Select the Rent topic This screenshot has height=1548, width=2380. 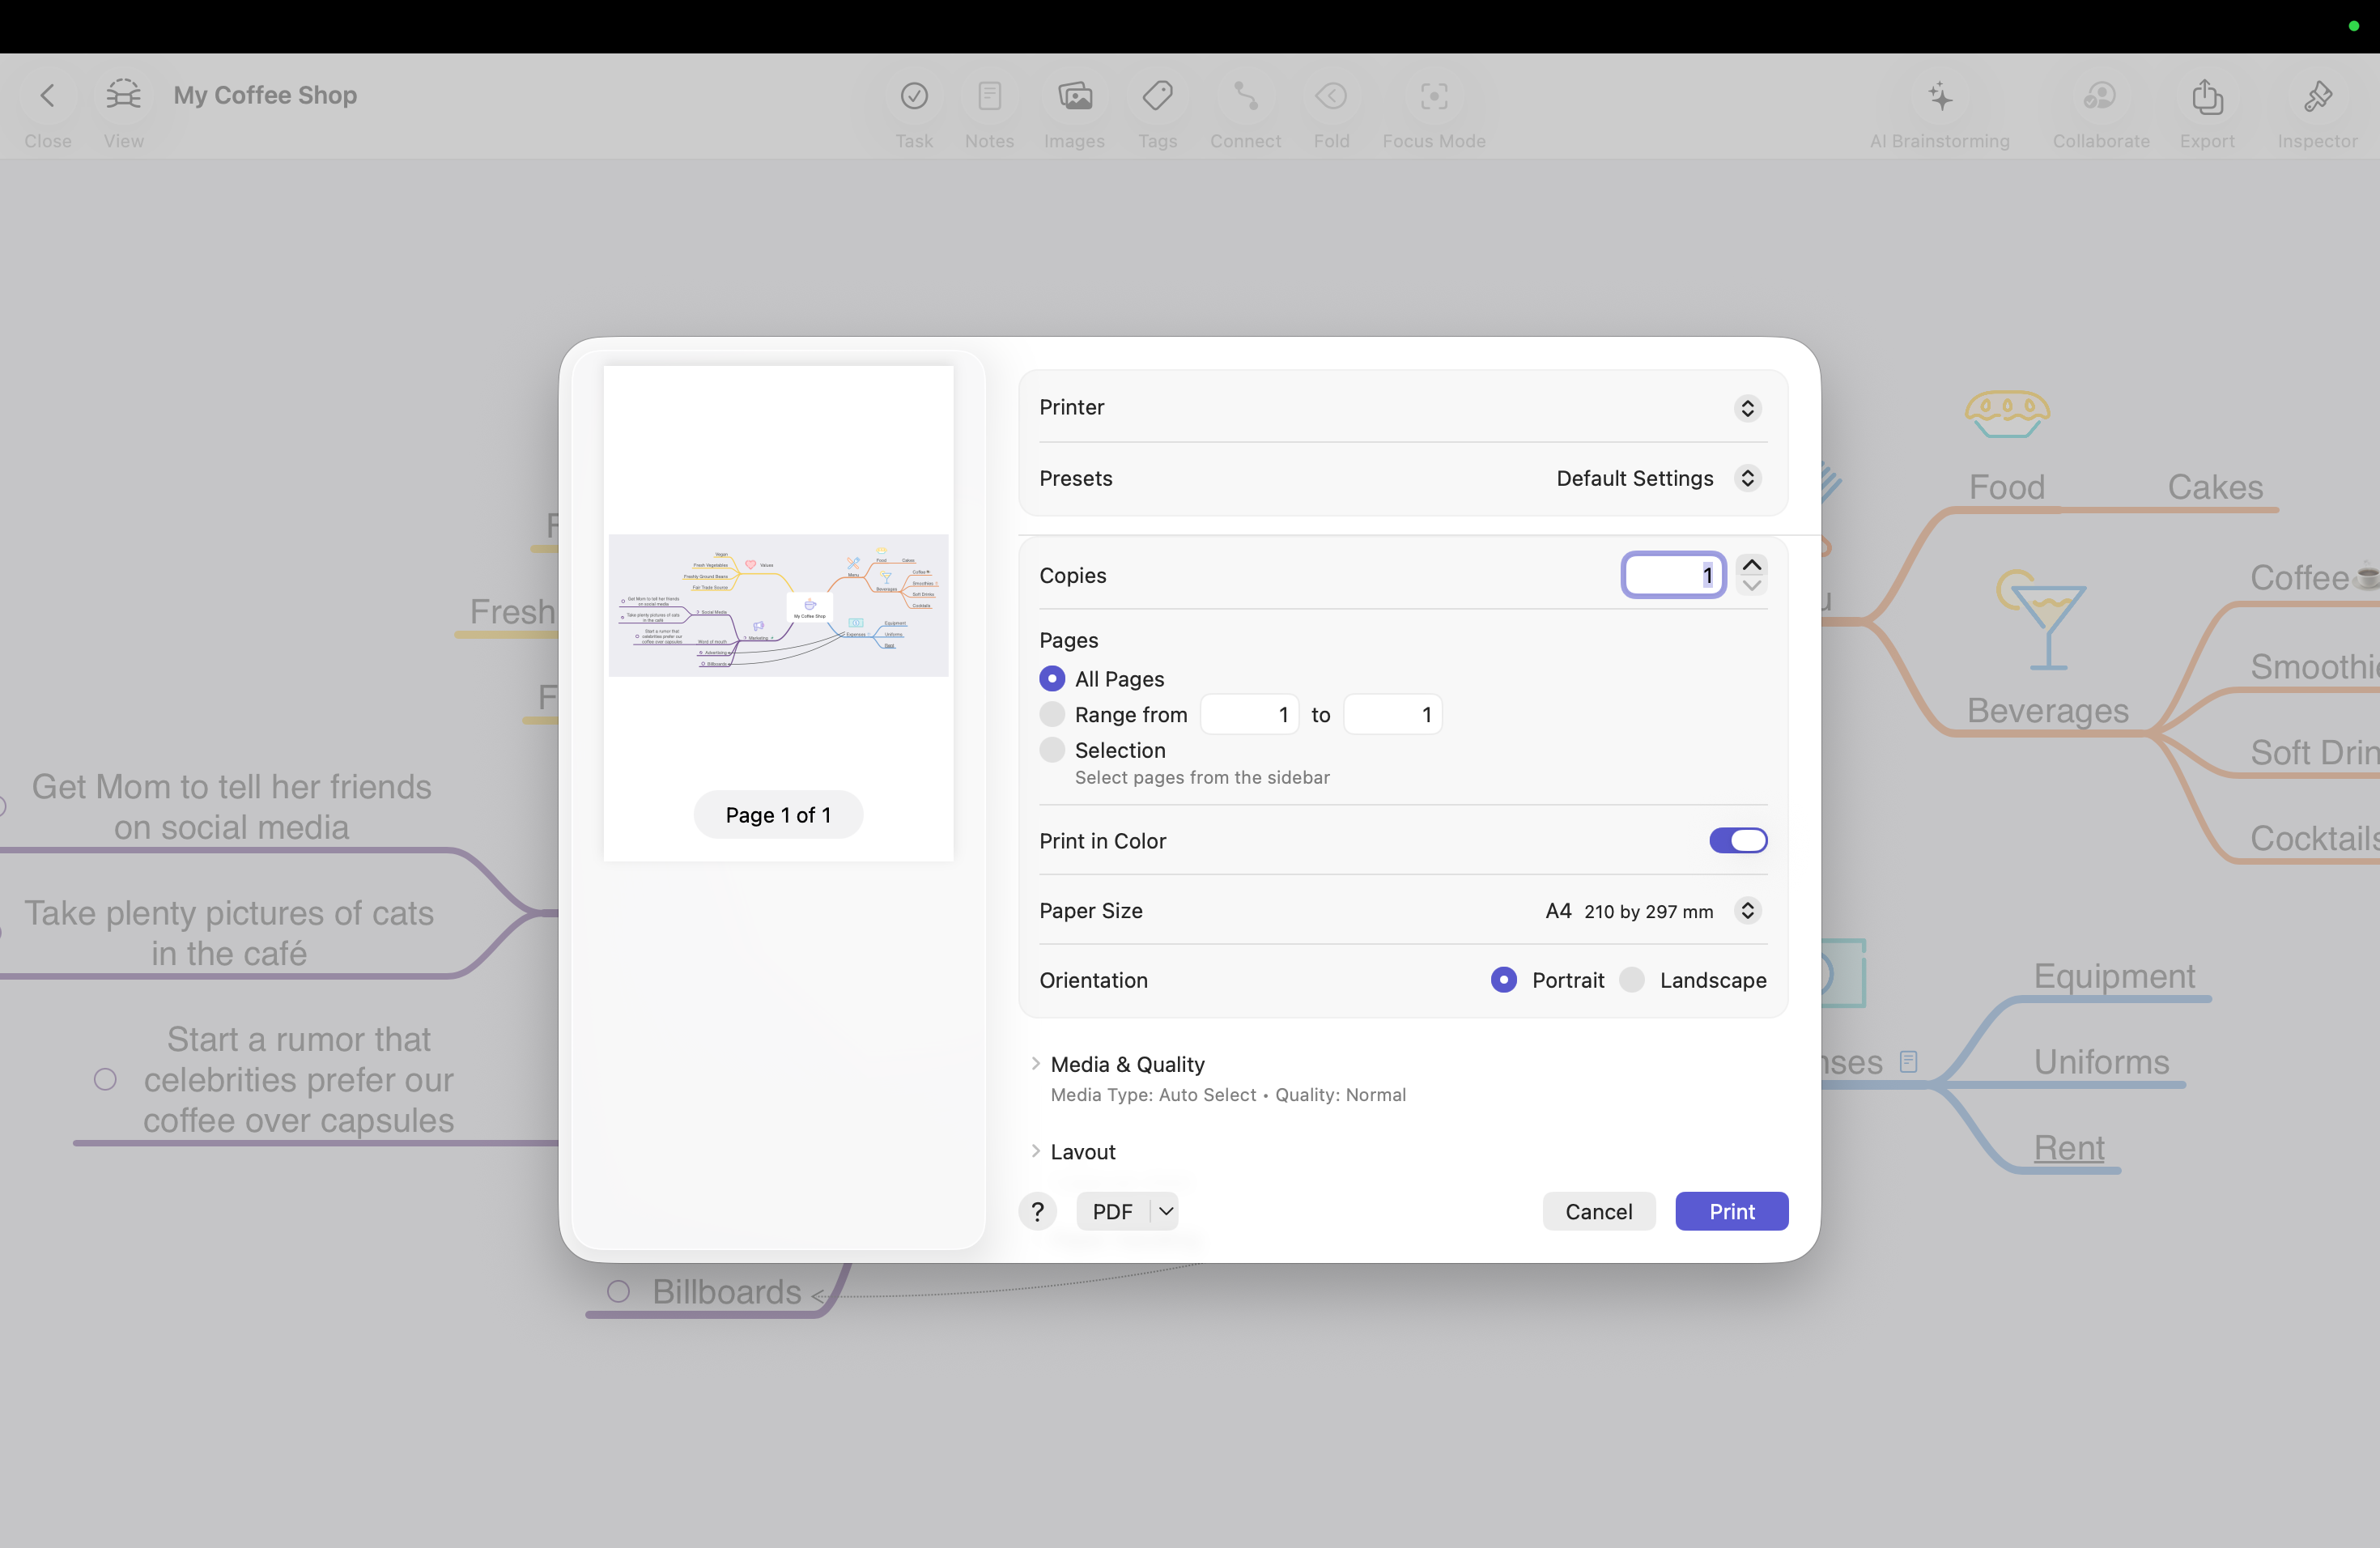click(2068, 1147)
